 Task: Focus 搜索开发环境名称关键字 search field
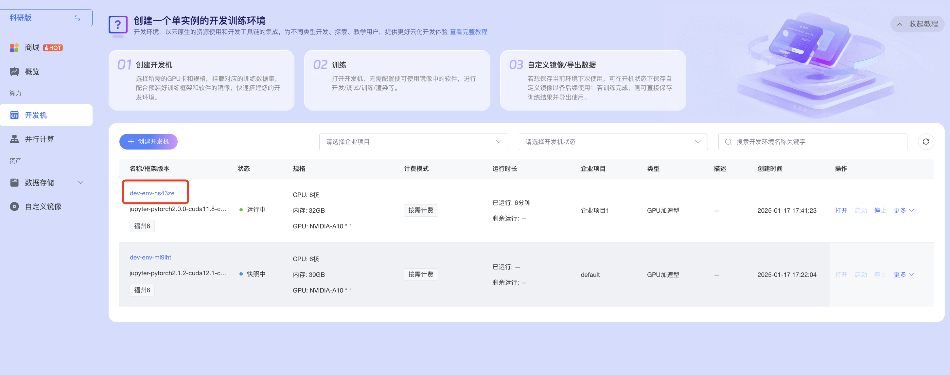pyautogui.click(x=813, y=142)
